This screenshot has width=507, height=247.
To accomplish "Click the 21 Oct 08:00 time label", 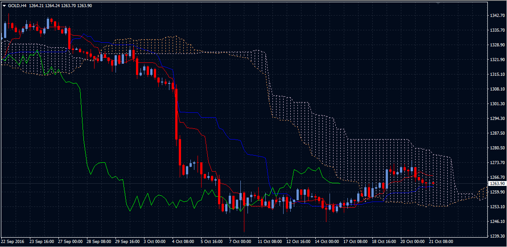I will [x=441, y=242].
